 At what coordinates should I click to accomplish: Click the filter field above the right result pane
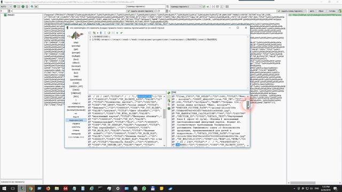point(211,92)
